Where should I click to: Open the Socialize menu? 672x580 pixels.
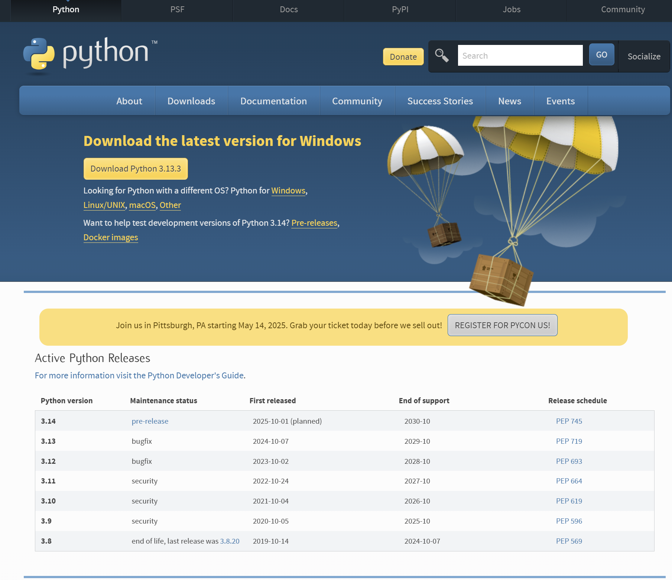(644, 56)
